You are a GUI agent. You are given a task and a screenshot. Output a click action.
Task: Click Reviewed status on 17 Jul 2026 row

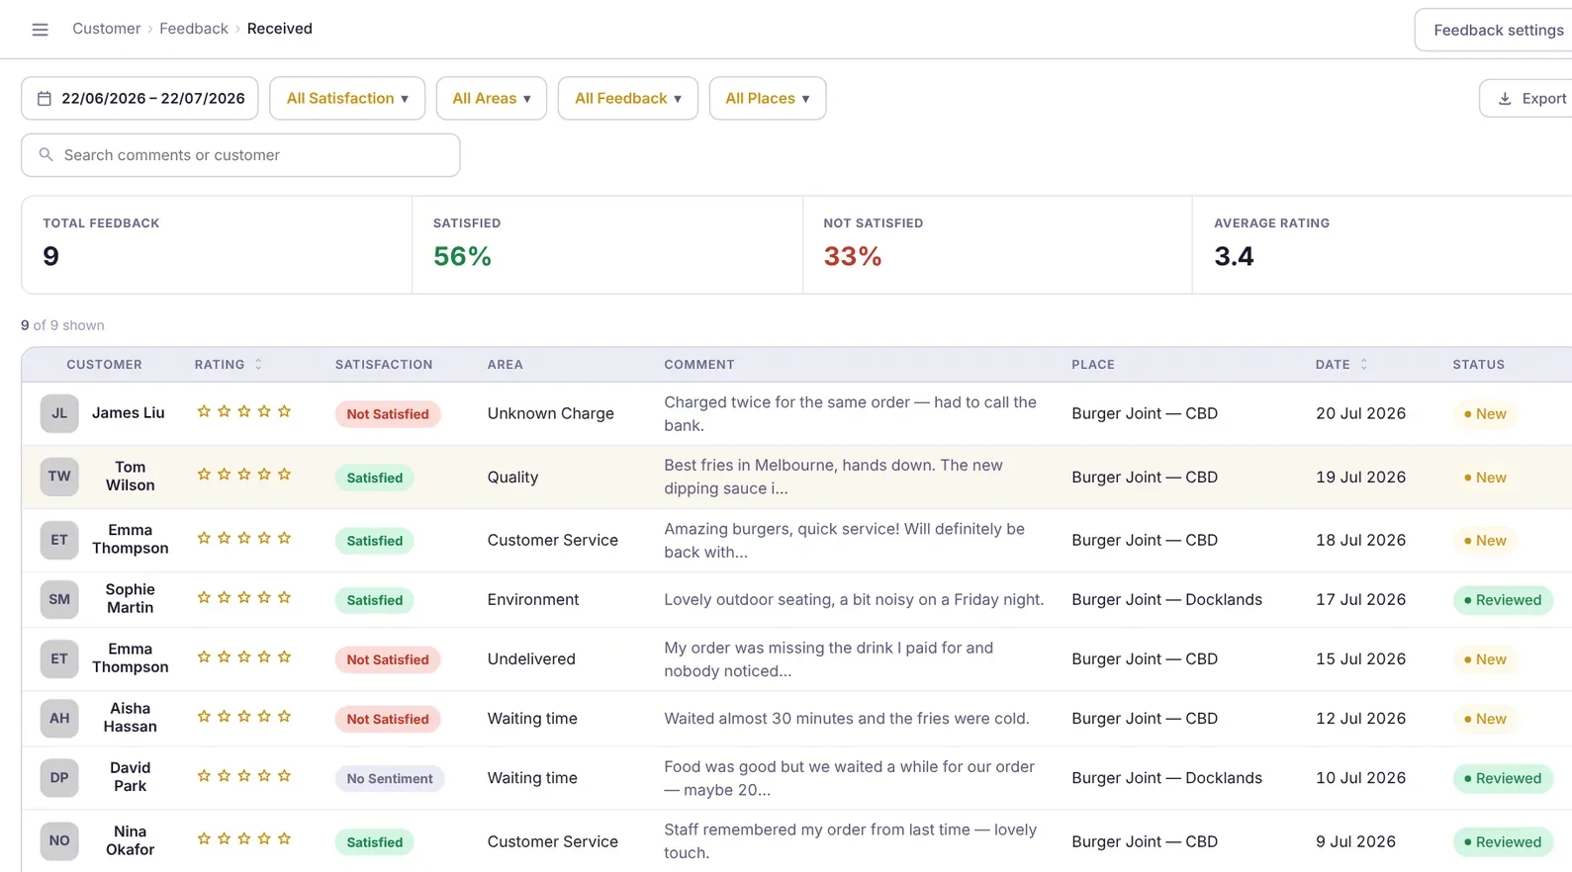pos(1503,600)
